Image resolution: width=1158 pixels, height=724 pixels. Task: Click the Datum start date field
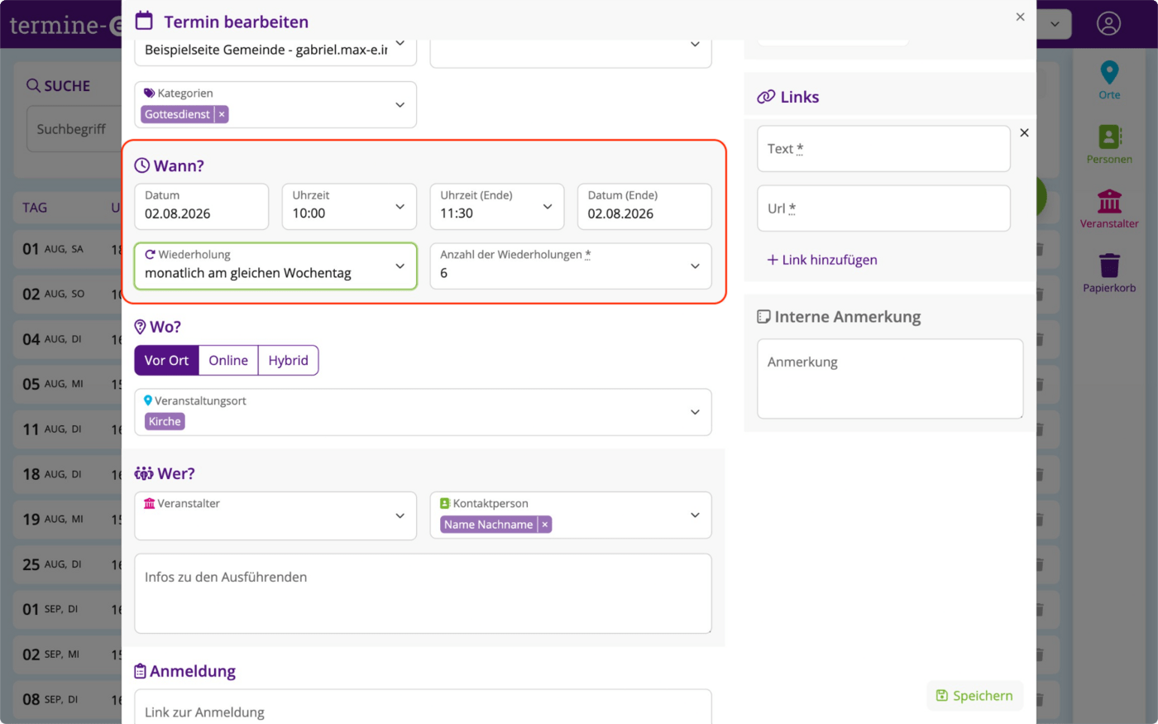tap(202, 207)
